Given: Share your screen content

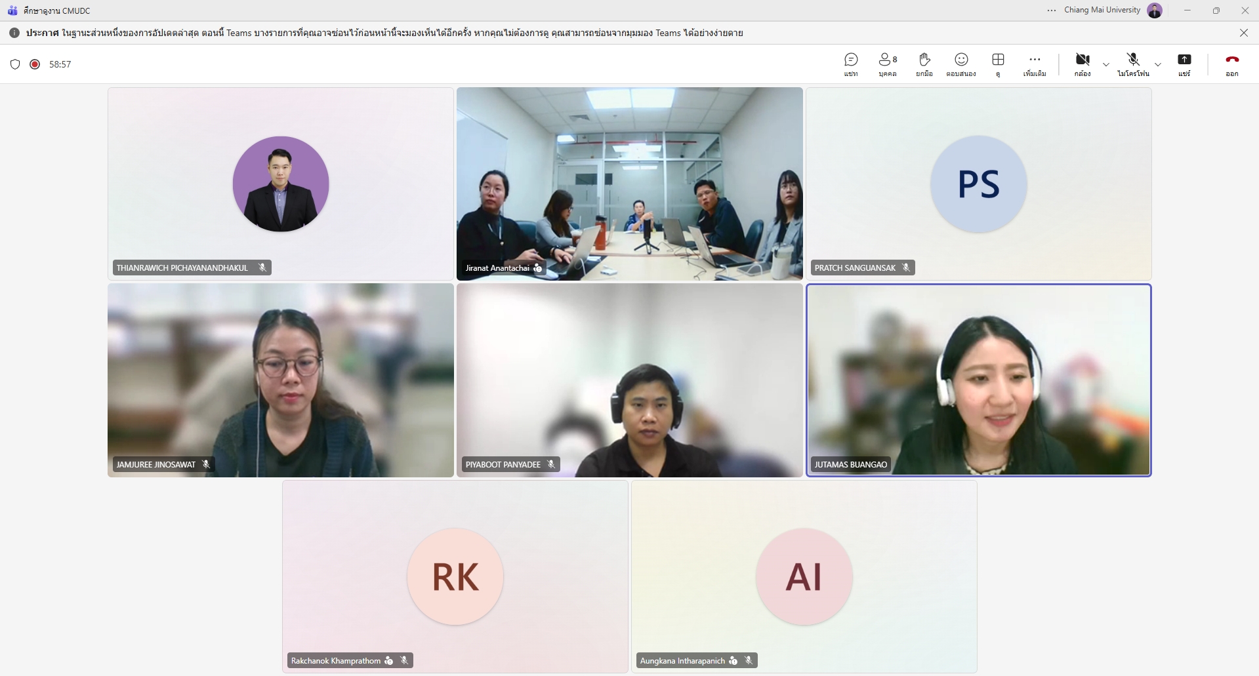Looking at the screenshot, I should [1184, 64].
